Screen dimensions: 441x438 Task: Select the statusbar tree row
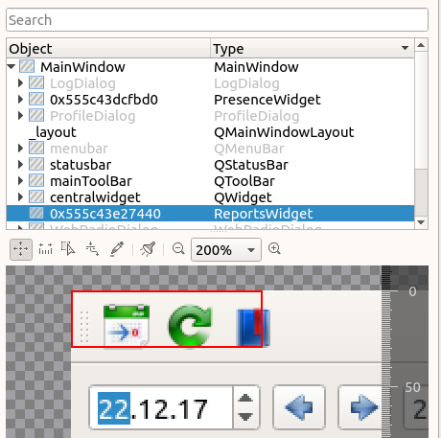(210, 165)
